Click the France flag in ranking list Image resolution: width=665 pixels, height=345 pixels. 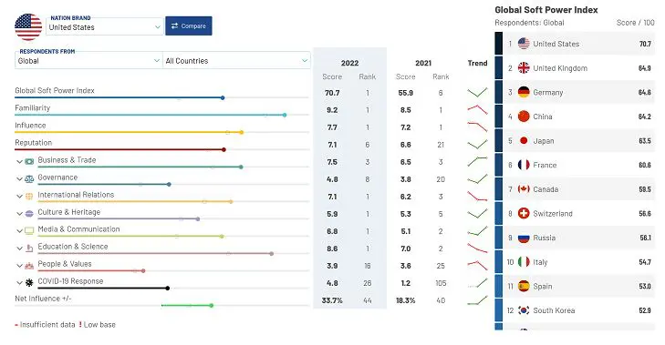(x=524, y=165)
